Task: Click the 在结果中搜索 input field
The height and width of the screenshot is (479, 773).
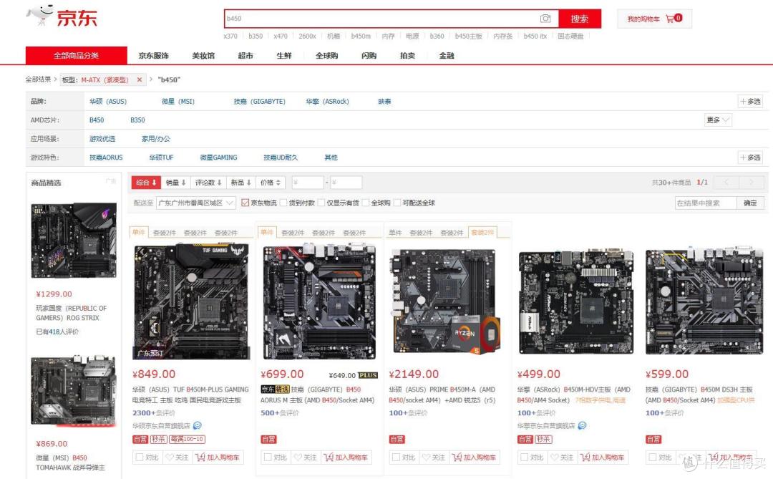Action: click(706, 203)
